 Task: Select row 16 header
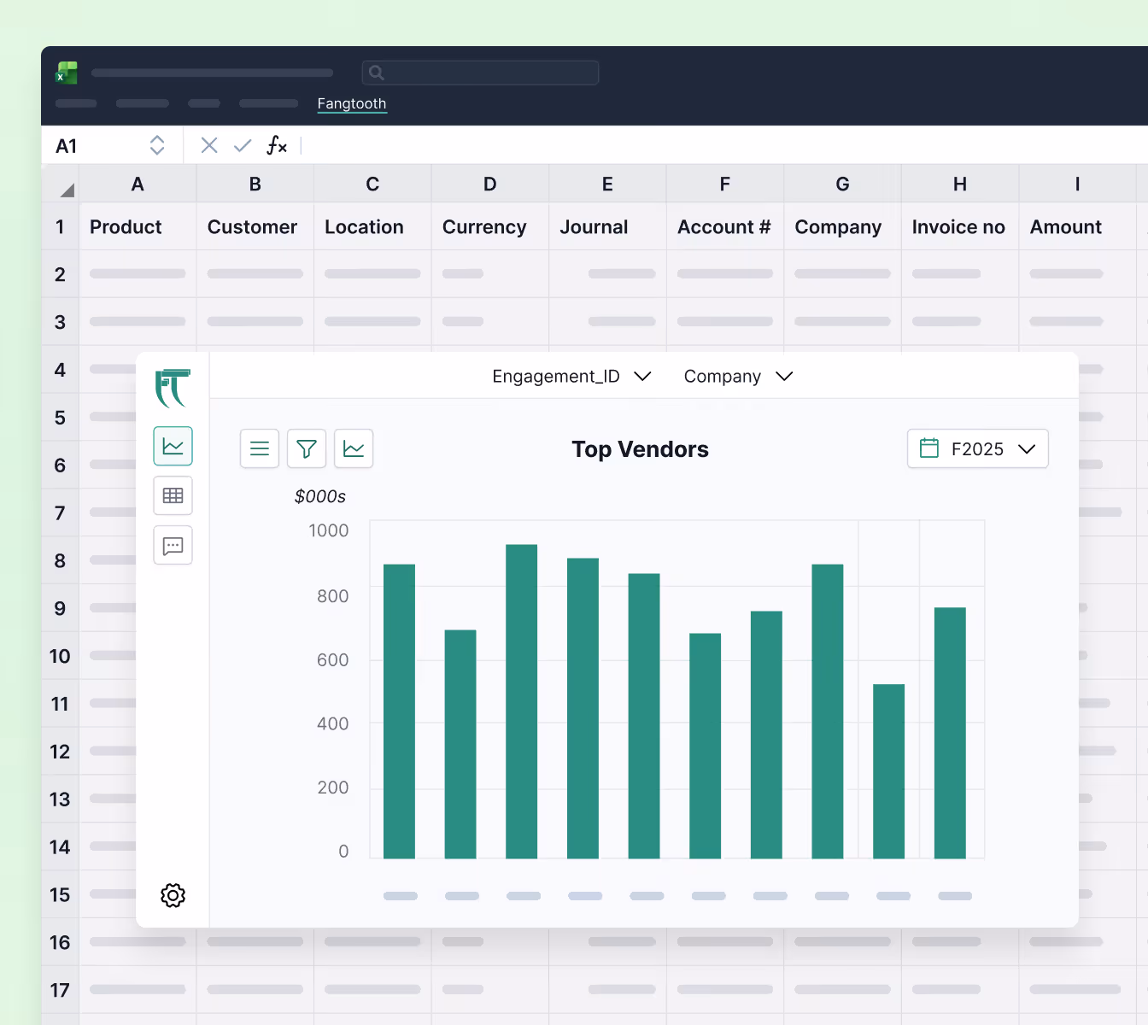[x=60, y=942]
